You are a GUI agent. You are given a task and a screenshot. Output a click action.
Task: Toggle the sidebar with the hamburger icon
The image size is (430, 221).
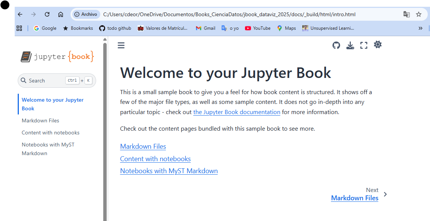pyautogui.click(x=121, y=46)
